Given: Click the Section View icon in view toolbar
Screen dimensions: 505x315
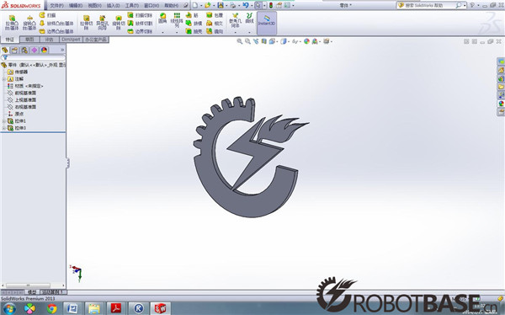Looking at the screenshot, I should click(264, 41).
